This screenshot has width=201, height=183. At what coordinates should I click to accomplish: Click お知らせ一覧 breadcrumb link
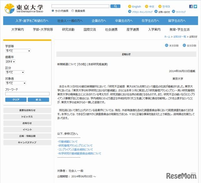coord(180,37)
